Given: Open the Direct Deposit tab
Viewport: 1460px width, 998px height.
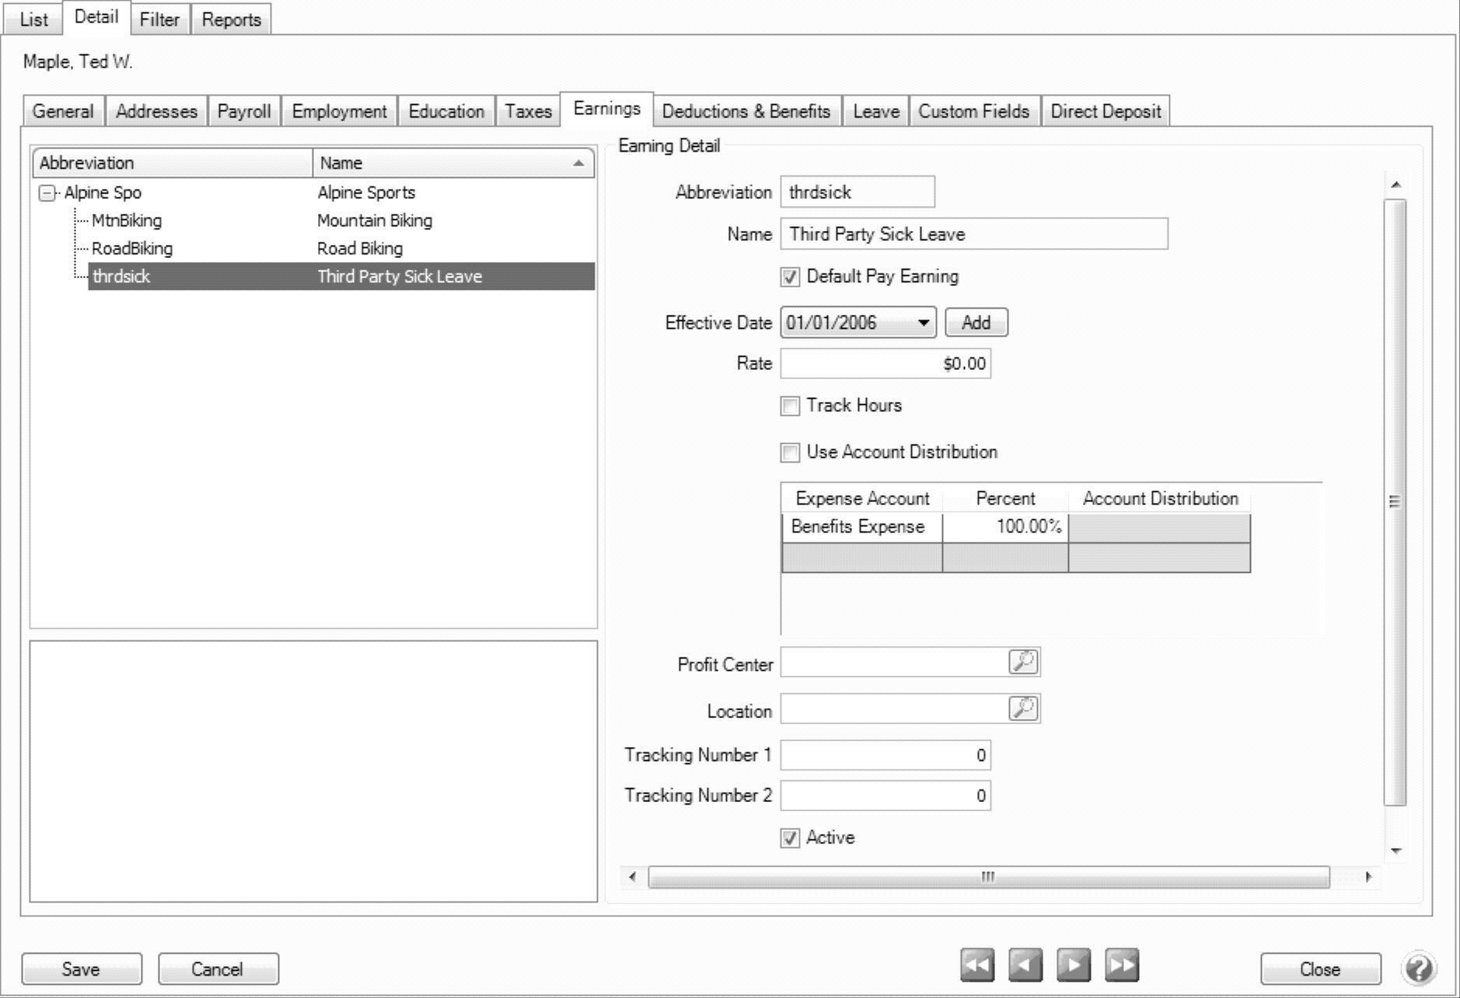Looking at the screenshot, I should [x=1105, y=111].
